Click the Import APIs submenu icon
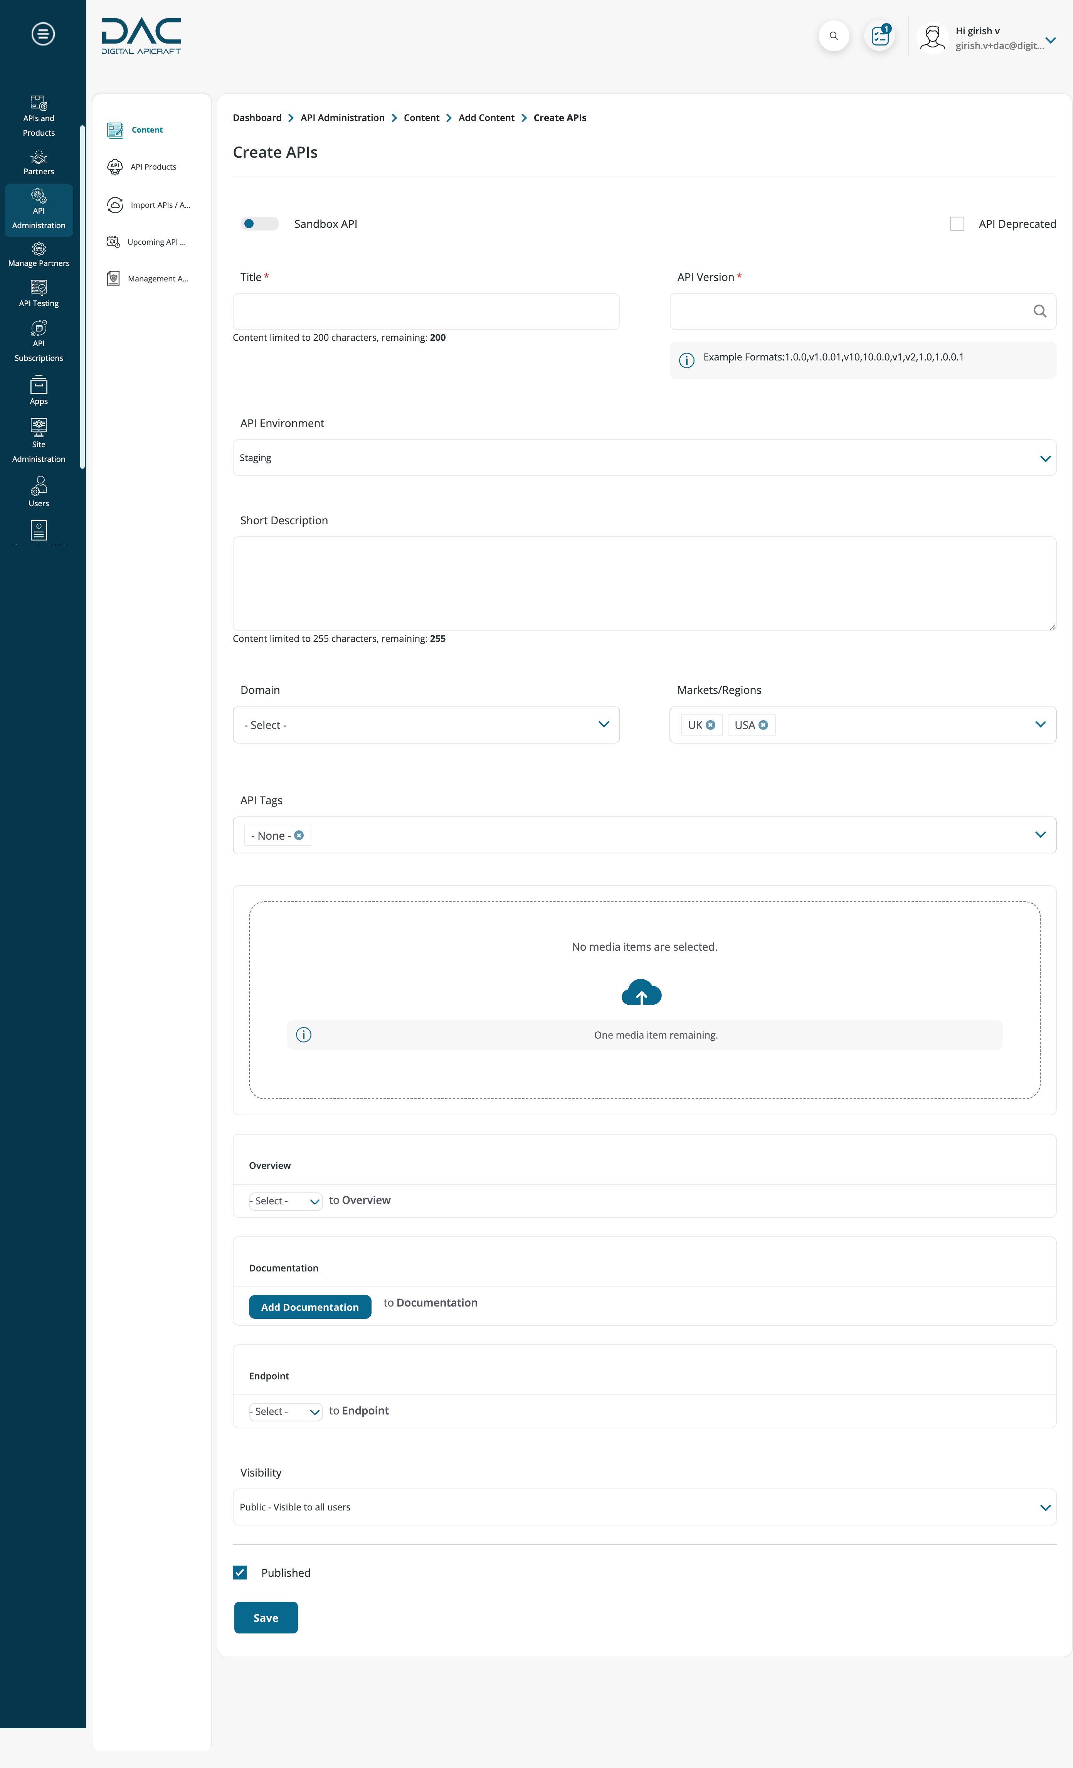This screenshot has height=1768, width=1073. coord(115,205)
